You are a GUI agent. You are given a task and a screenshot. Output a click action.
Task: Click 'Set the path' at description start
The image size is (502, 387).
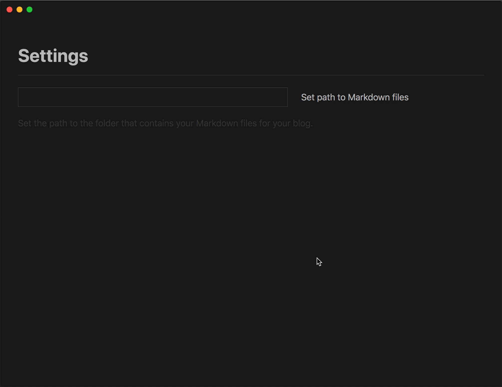point(42,123)
